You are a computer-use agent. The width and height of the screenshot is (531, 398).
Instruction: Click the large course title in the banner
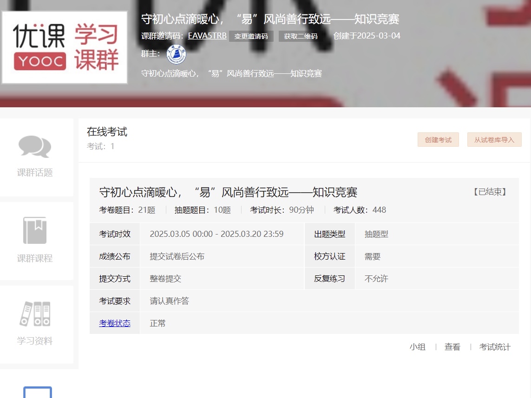(x=270, y=19)
